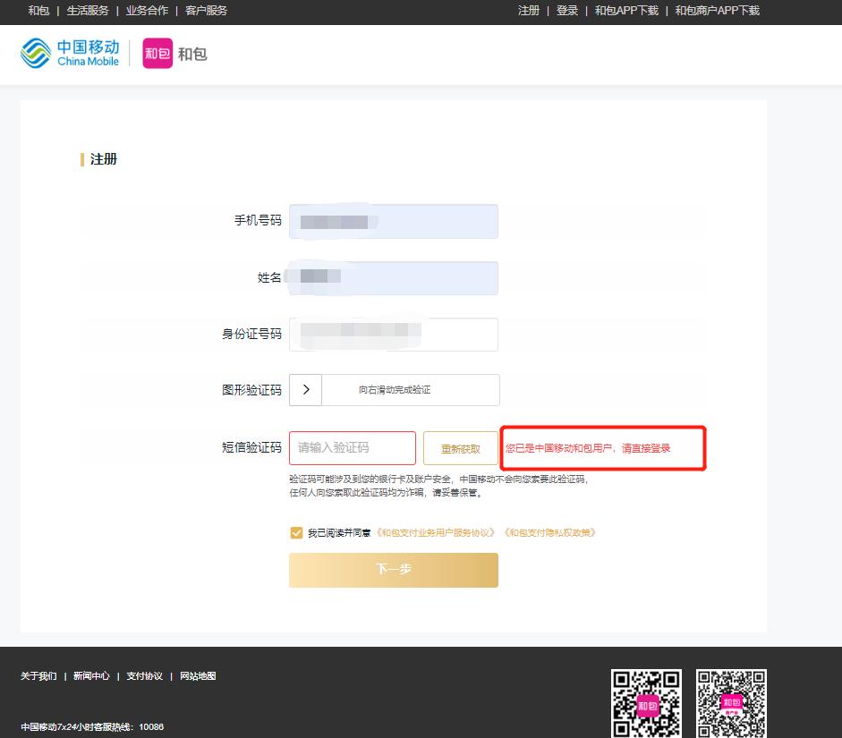Click the 下一步 button
The image size is (842, 738).
[x=394, y=570]
